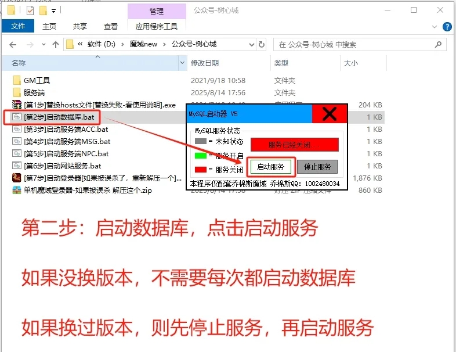Sort by 大小 column header

click(x=363, y=63)
